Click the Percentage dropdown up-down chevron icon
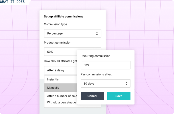174x114 pixels. [x=97, y=33]
